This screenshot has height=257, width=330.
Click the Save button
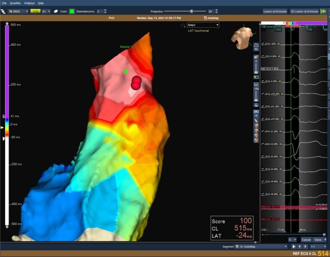(318, 240)
